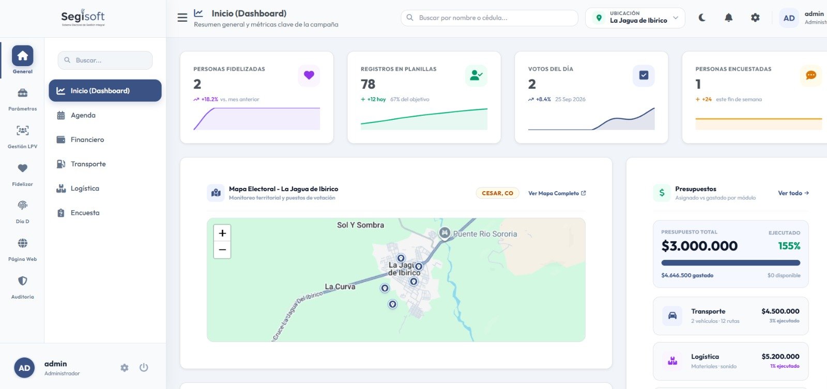Image resolution: width=827 pixels, height=389 pixels.
Task: Click the settings gear next to admin footer
Action: (x=125, y=368)
